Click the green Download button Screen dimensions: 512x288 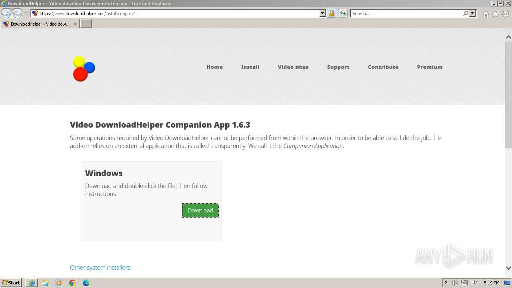pyautogui.click(x=200, y=210)
